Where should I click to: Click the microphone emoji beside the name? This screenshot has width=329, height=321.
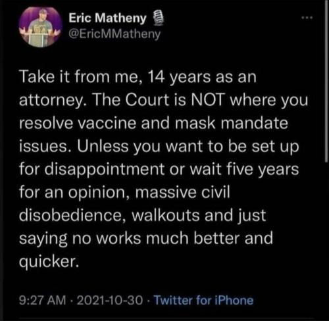click(158, 18)
